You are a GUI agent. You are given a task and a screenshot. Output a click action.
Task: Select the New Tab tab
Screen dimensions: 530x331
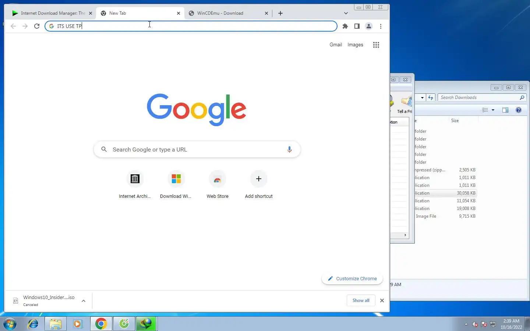[x=140, y=13]
